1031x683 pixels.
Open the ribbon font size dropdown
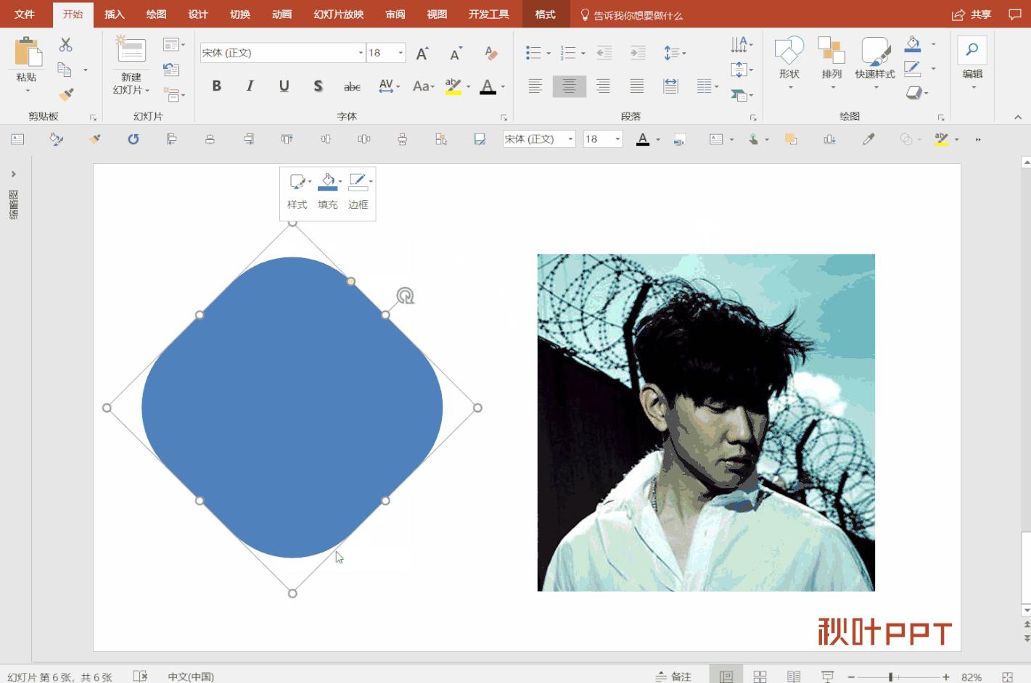[400, 53]
